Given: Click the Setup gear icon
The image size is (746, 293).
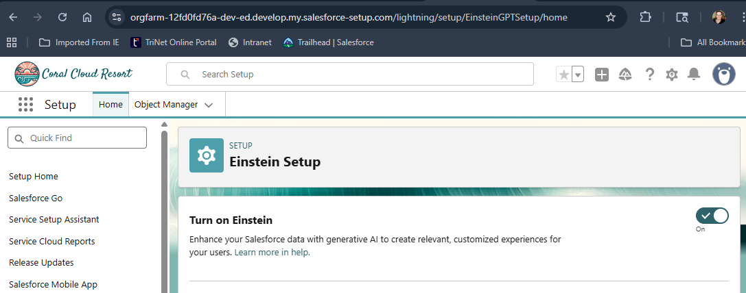Looking at the screenshot, I should point(672,75).
